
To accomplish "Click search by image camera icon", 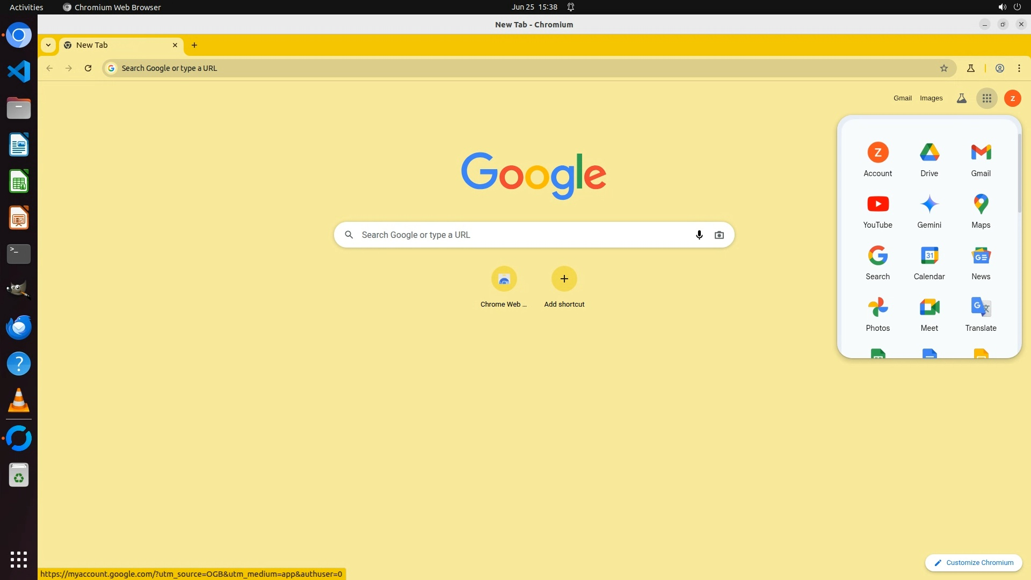I will (719, 235).
